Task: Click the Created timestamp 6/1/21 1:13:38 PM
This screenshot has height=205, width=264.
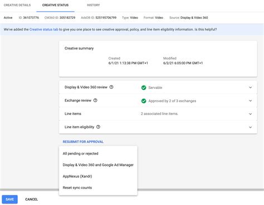Action: [128, 63]
